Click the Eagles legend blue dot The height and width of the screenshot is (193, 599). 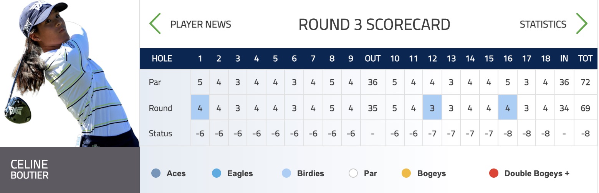tap(217, 173)
